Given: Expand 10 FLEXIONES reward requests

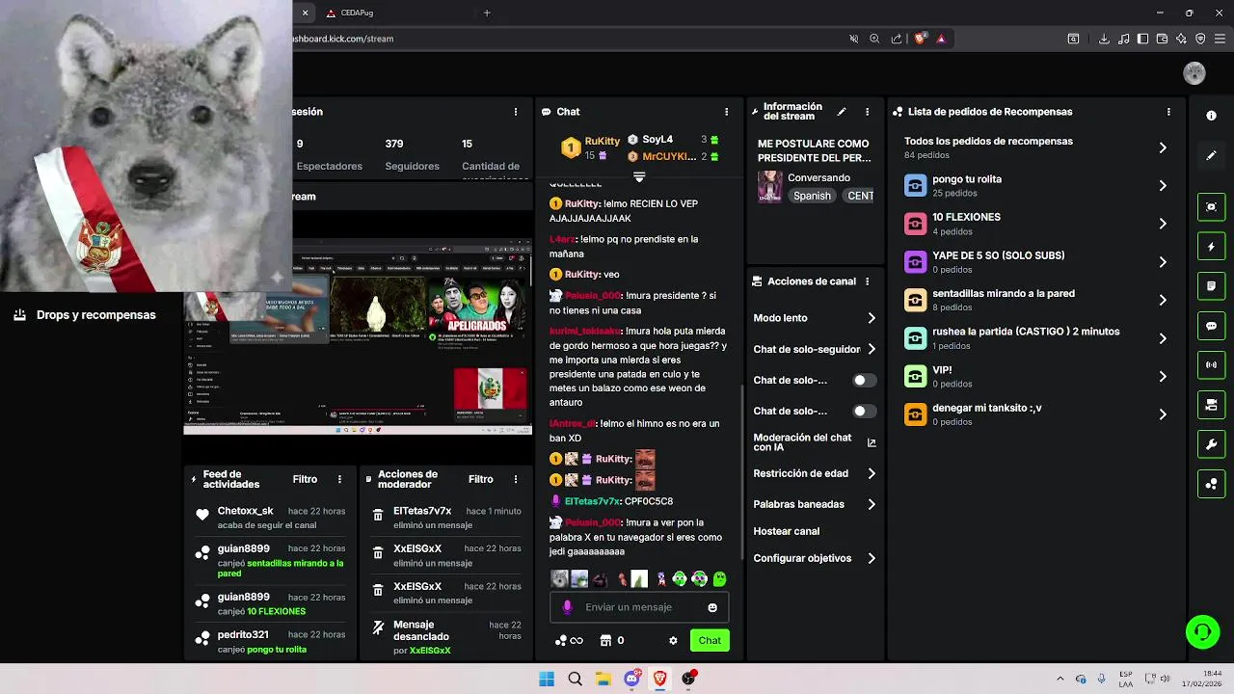Looking at the screenshot, I should coord(1162,224).
